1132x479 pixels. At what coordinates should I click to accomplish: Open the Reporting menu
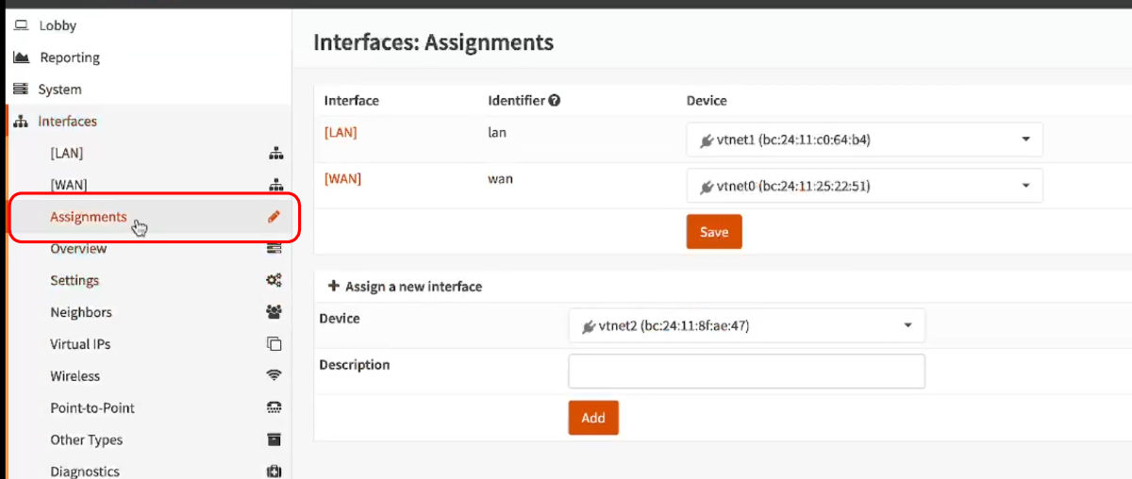[69, 58]
